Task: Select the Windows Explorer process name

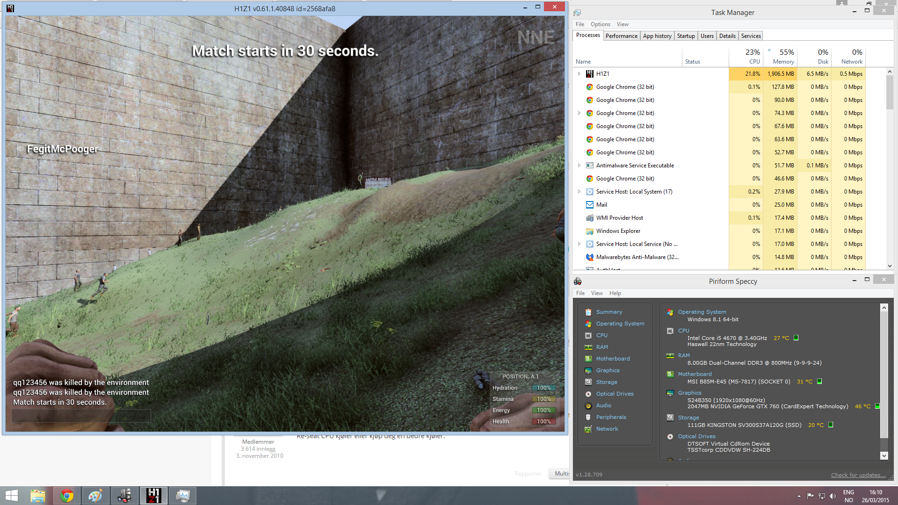Action: [618, 231]
